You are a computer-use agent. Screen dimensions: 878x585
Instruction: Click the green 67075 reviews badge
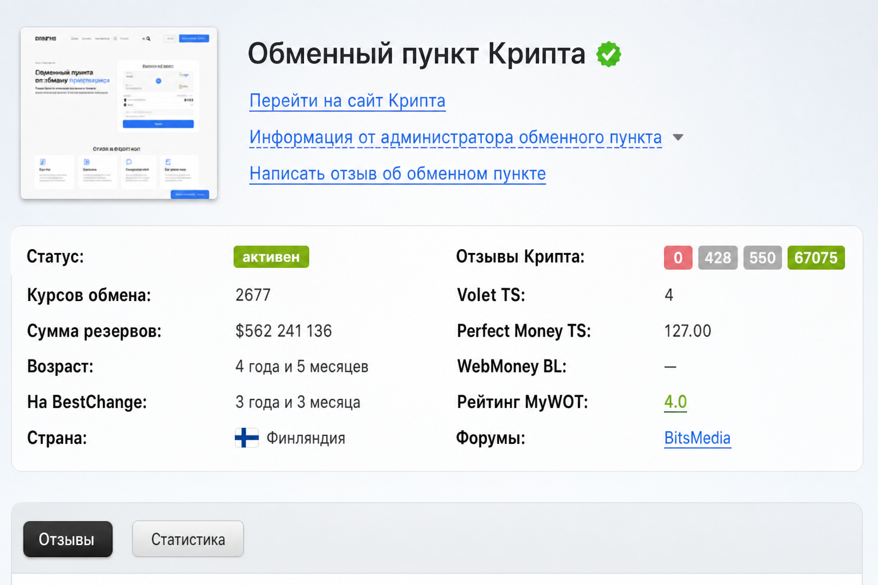pos(816,258)
